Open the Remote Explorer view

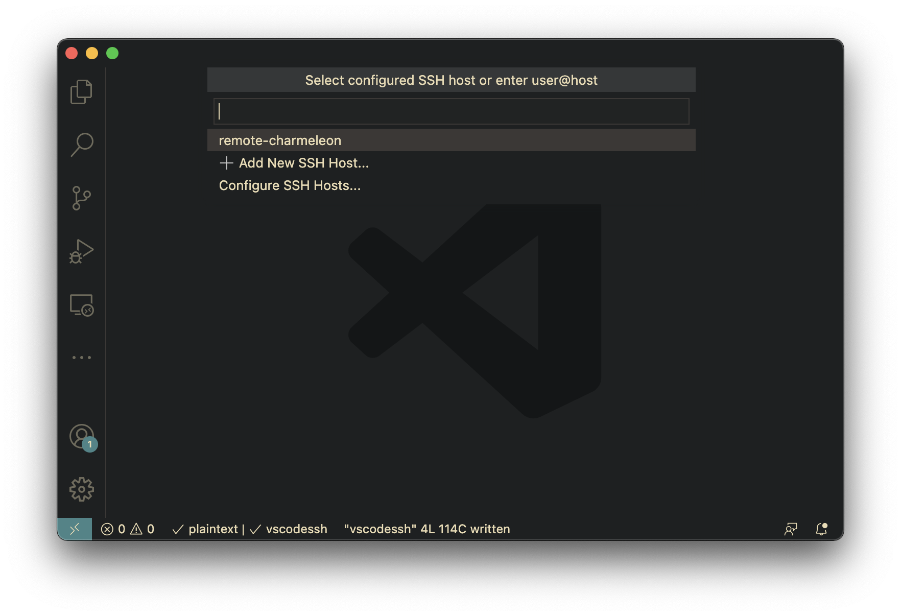tap(81, 305)
